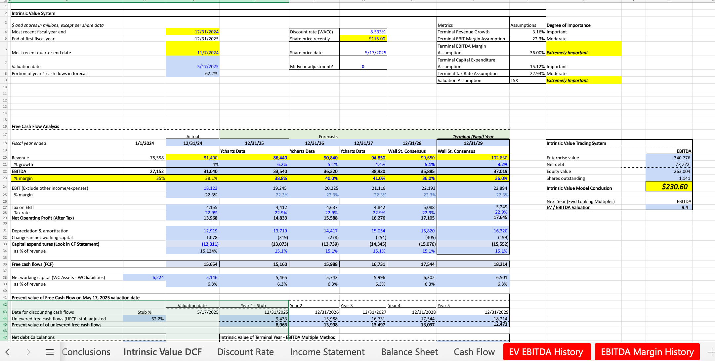Click the midyear adjustment value 0

[363, 66]
